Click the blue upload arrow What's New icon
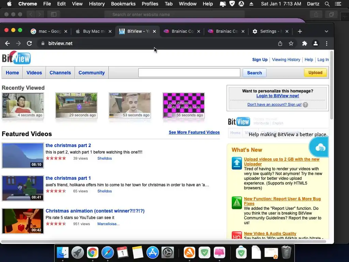Screen dimensions: 349x262 (237, 163)
